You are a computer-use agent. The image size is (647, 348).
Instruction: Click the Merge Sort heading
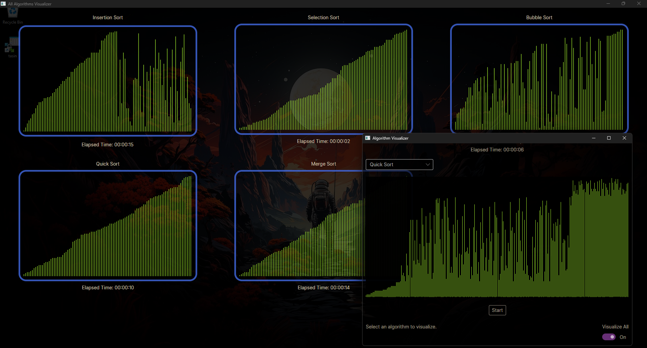pos(324,164)
